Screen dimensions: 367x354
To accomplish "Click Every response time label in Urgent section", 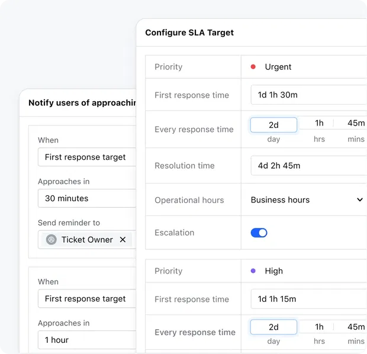I will 194,130.
